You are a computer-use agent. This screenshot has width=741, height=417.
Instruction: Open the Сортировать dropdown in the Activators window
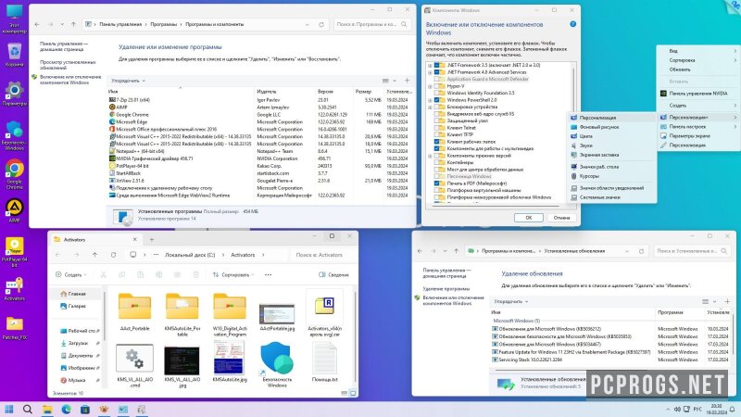pos(234,274)
